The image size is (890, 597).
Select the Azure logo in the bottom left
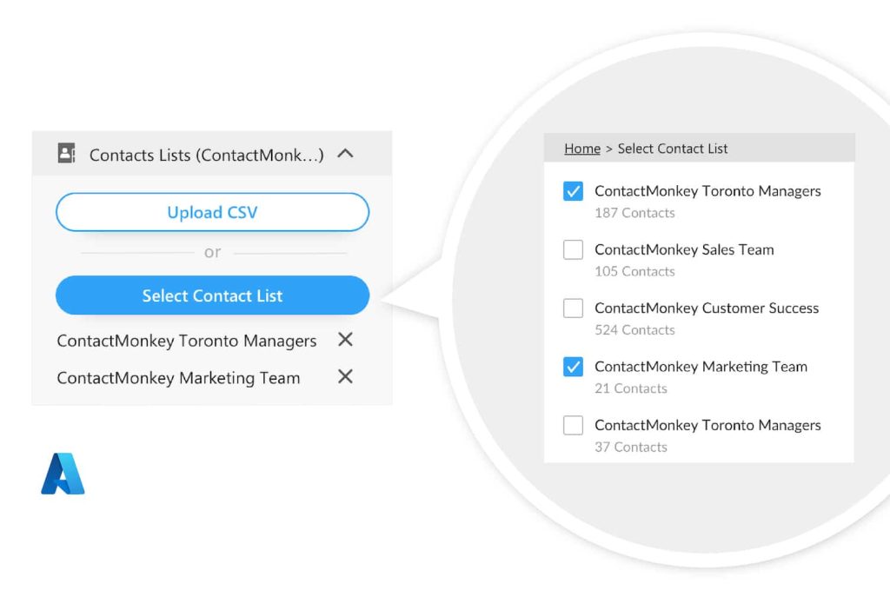(63, 472)
